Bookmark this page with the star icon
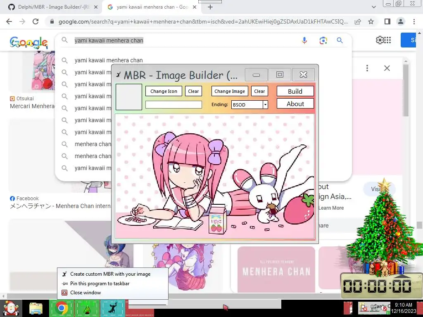 click(371, 21)
